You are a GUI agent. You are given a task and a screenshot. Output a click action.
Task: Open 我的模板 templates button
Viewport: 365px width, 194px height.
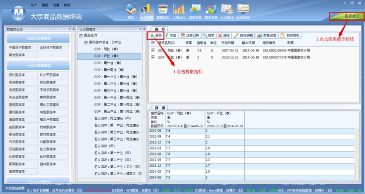(290, 35)
